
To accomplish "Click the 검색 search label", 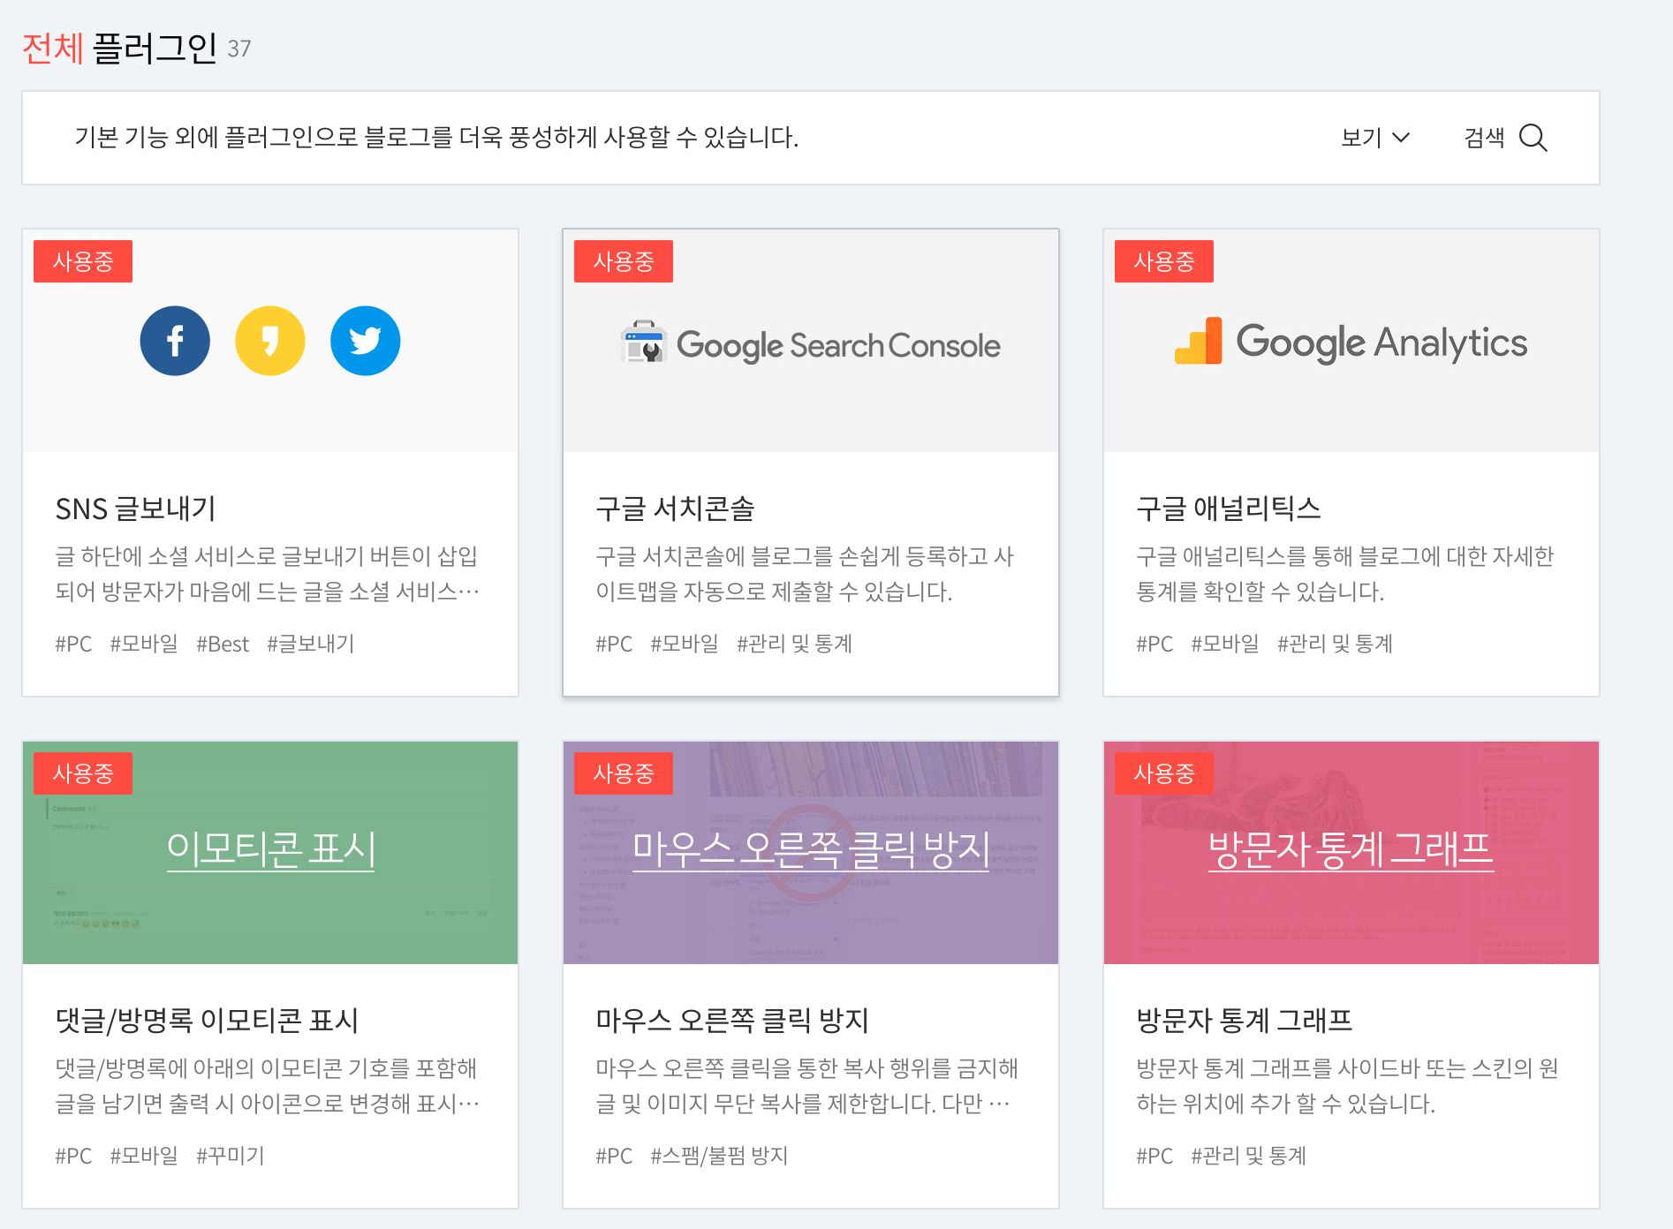I will [1484, 138].
